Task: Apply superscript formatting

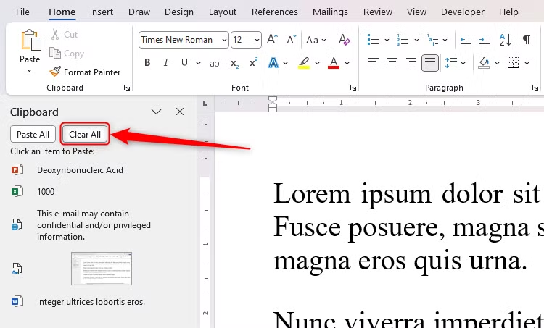Action: click(254, 62)
